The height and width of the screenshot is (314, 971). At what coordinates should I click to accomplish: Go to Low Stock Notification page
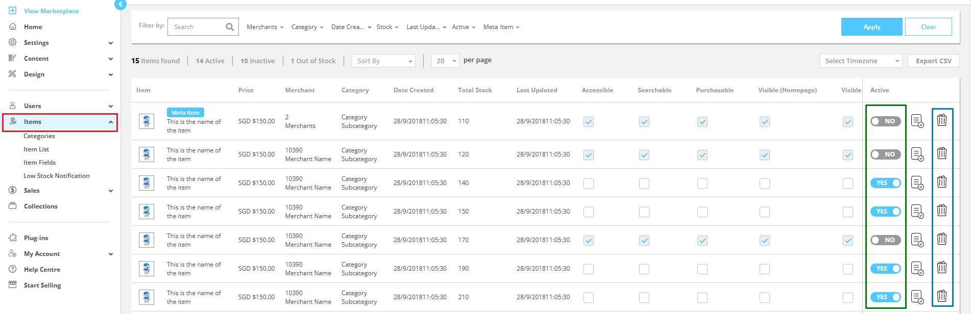56,176
